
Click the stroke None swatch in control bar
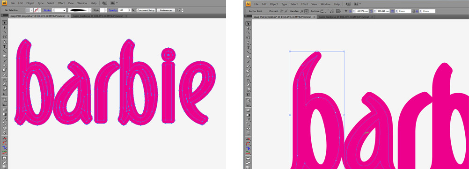[x=36, y=10]
